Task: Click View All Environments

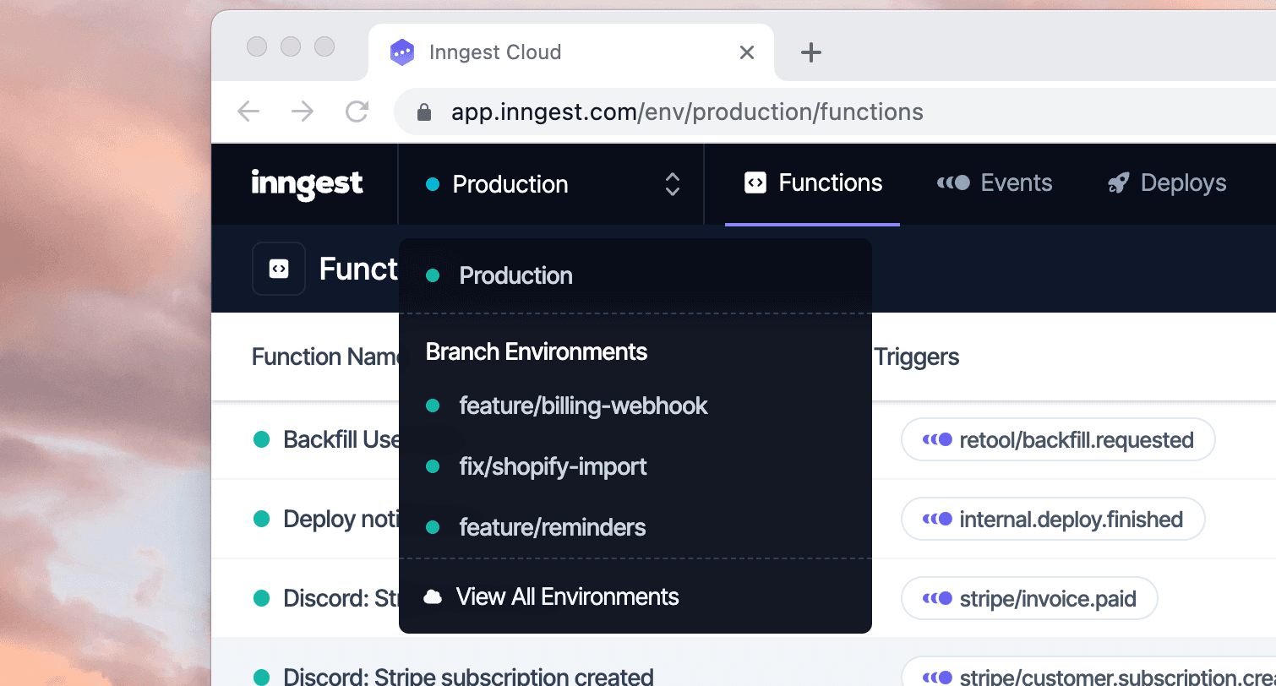Action: (567, 596)
